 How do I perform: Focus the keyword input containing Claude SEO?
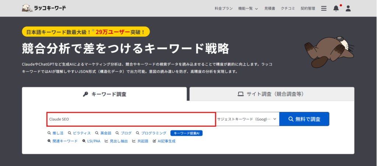(131, 119)
